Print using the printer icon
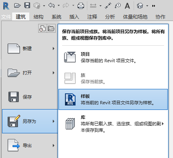Image resolution: width=173 pixels, height=158 pixels. 81,6
